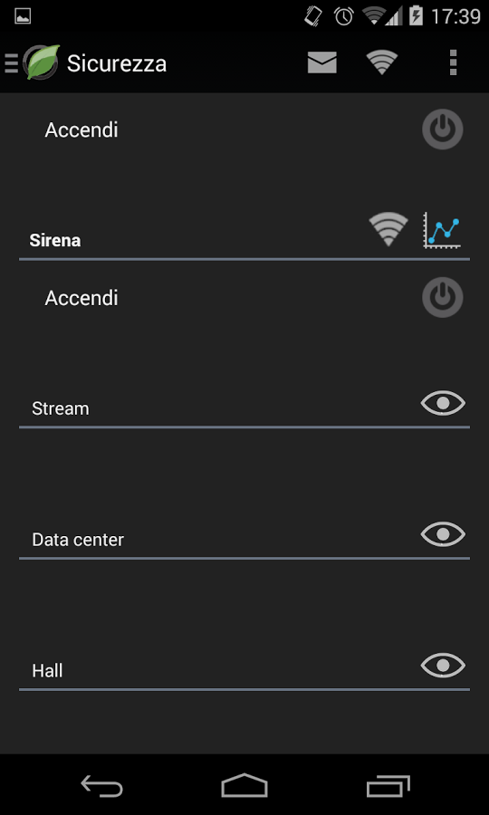View the Stream camera eye icon
489x815 pixels.
click(x=443, y=403)
